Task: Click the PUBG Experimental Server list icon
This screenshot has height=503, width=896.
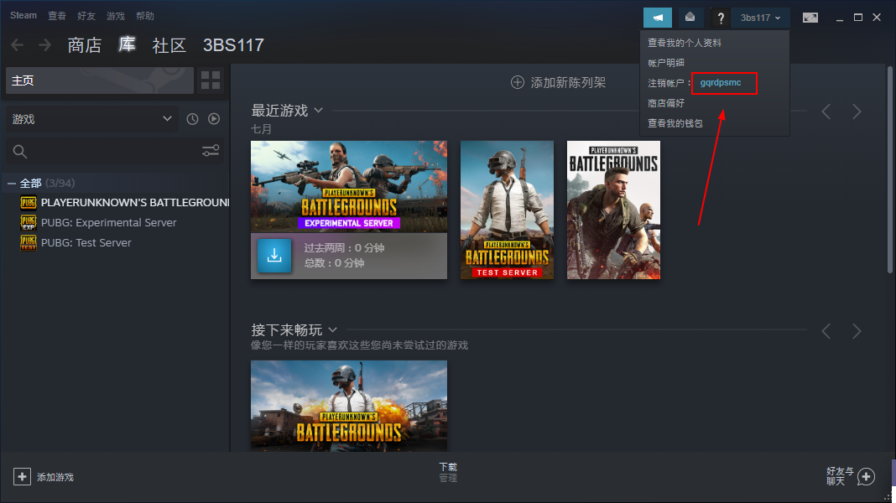Action: pos(28,223)
